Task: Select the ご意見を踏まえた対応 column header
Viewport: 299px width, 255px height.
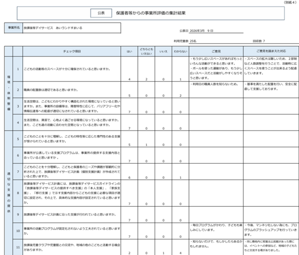Action: (x=270, y=51)
